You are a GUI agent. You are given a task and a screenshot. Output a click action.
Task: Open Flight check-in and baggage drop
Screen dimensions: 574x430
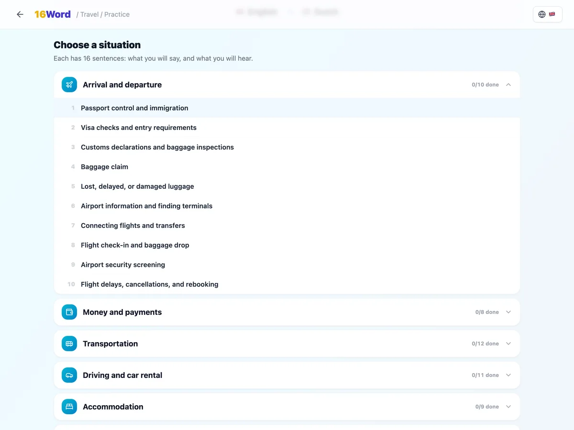tap(287, 245)
